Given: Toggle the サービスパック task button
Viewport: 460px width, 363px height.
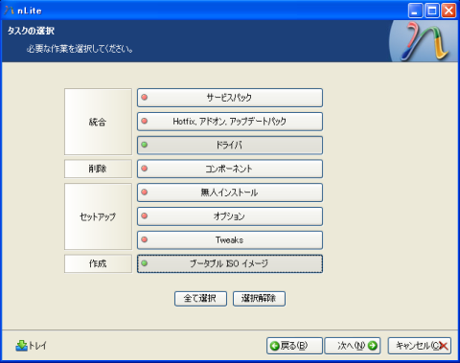Looking at the screenshot, I should (230, 98).
